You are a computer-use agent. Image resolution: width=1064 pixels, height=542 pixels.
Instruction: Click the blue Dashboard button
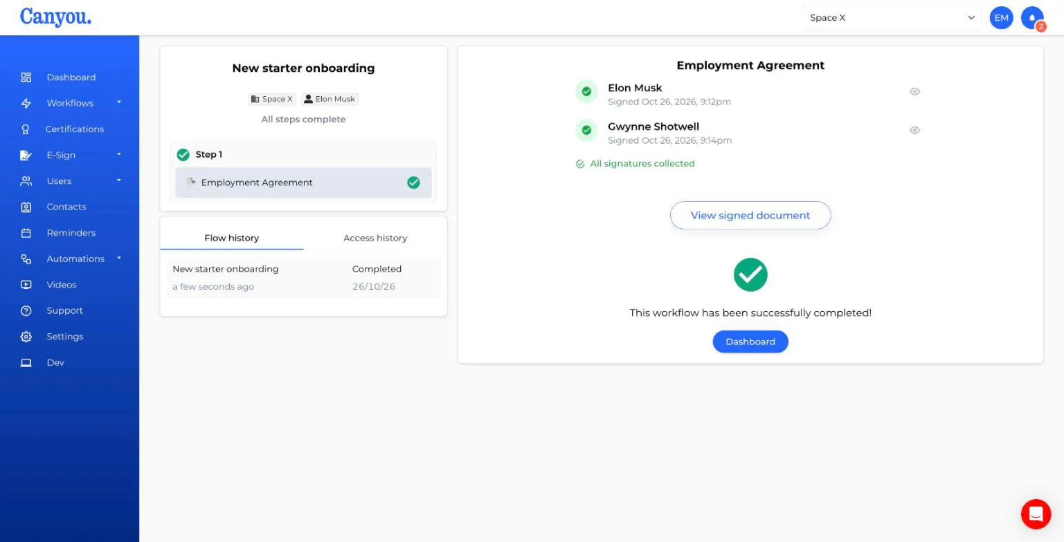[750, 342]
